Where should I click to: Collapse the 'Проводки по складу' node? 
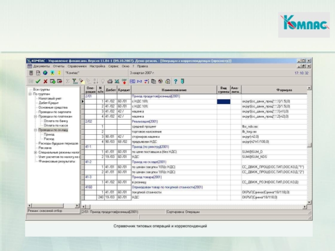point(36,130)
